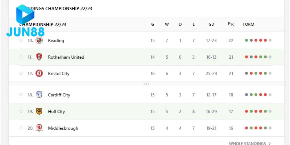
Task: Click the Middlesbrough crest icon
Action: (39, 128)
